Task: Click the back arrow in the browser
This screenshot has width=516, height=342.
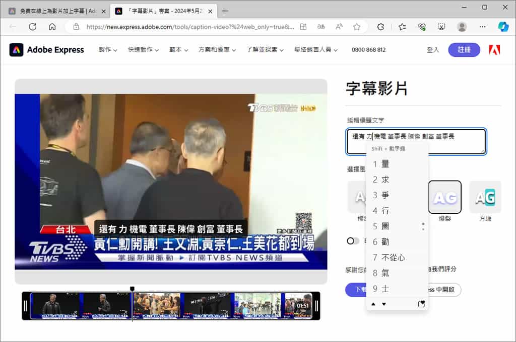Action: (13, 27)
